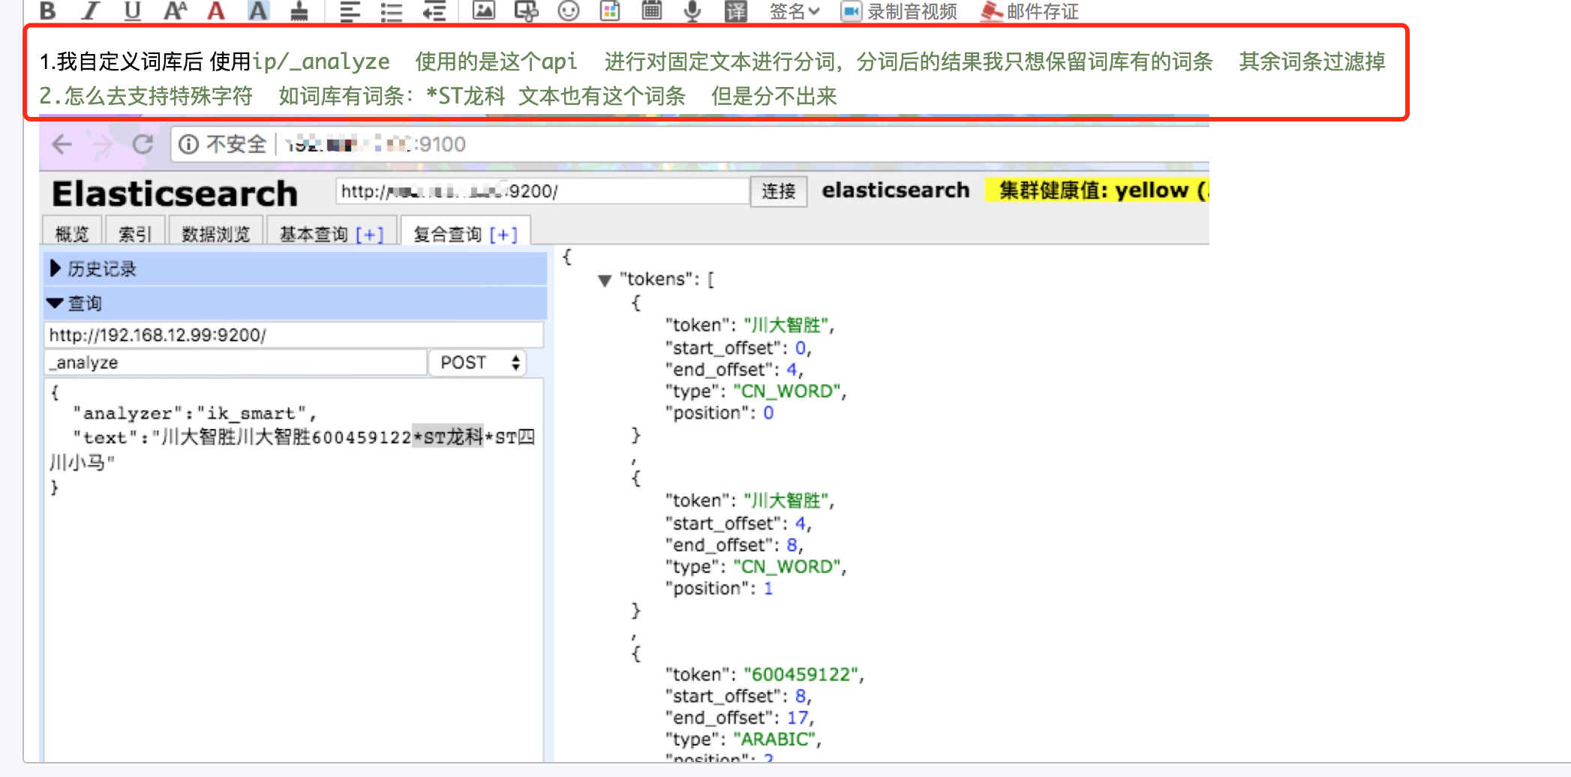The width and height of the screenshot is (1571, 777).
Task: Click the http://192.168.12.99:9200/ query URL field
Action: [294, 335]
